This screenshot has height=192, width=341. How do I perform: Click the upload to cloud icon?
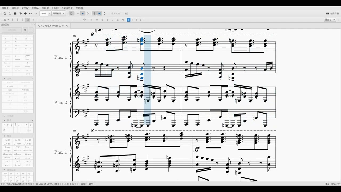[20, 13]
